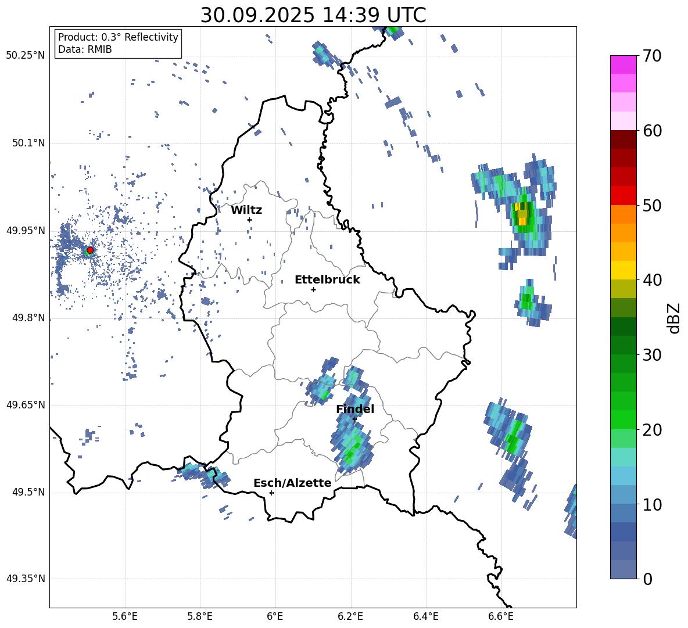This screenshot has height=628, width=688.
Task: Click the colorbar value 30
Action: pos(653,355)
